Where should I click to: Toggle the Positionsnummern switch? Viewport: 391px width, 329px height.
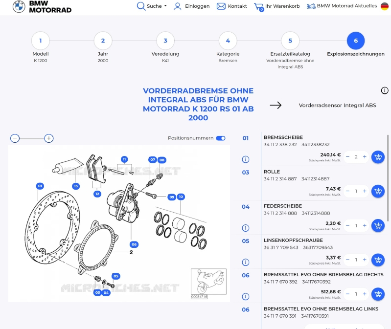(221, 138)
